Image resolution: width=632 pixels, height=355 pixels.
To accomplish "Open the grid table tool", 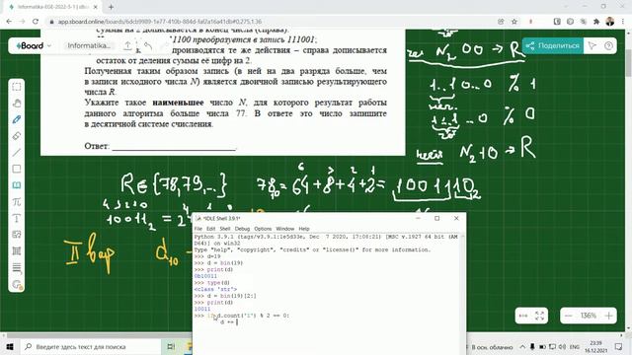I will 17,251.
